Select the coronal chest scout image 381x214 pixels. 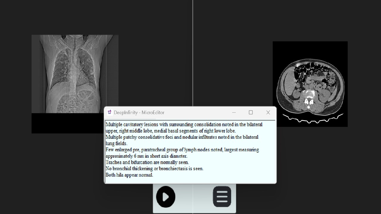(x=75, y=74)
